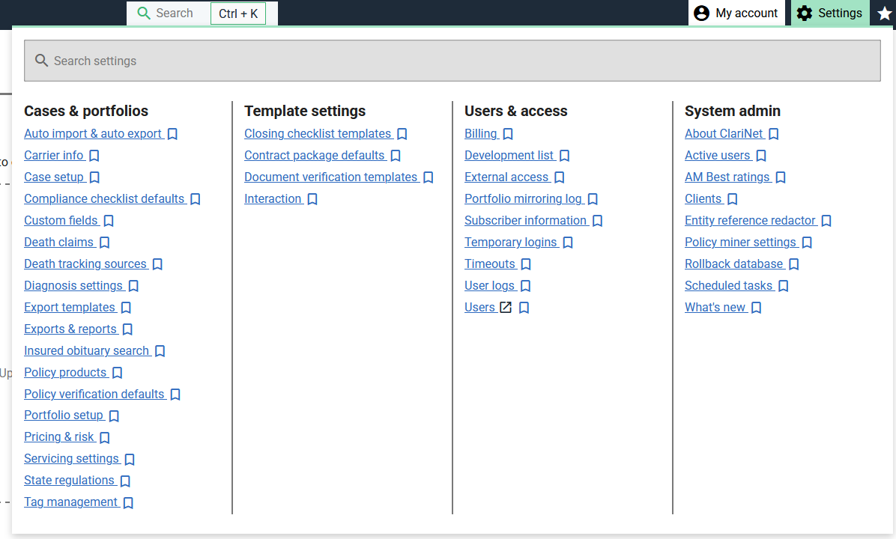
Task: Bookmark Portfolio mirroring log
Action: click(x=593, y=199)
